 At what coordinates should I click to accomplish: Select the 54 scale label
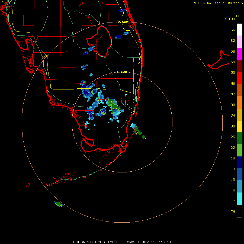pos(233,62)
